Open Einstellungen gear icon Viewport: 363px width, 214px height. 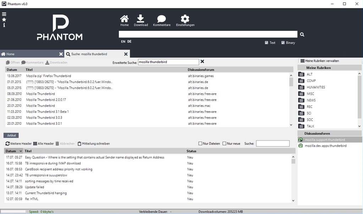[x=185, y=19]
